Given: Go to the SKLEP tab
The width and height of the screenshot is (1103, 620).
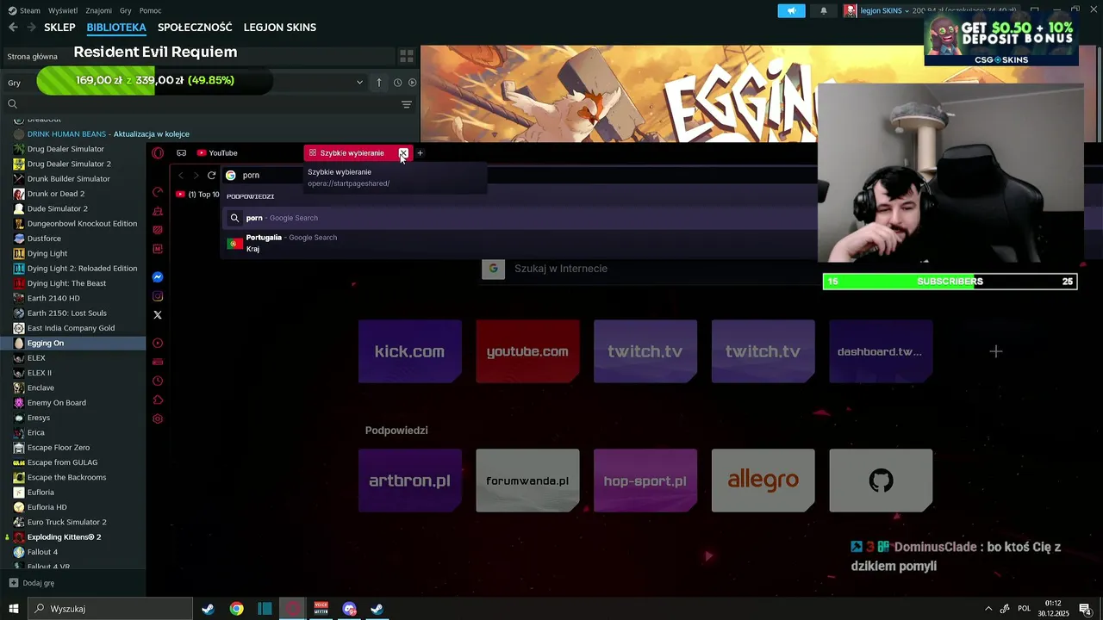Looking at the screenshot, I should (x=59, y=28).
